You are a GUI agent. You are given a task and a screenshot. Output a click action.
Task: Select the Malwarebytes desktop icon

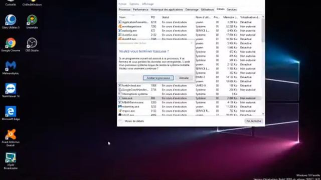tap(11, 67)
